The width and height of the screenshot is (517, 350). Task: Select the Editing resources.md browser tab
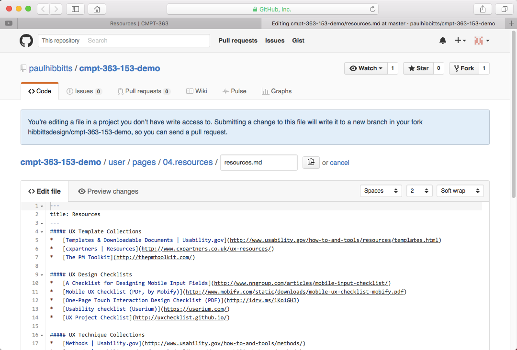click(x=383, y=23)
